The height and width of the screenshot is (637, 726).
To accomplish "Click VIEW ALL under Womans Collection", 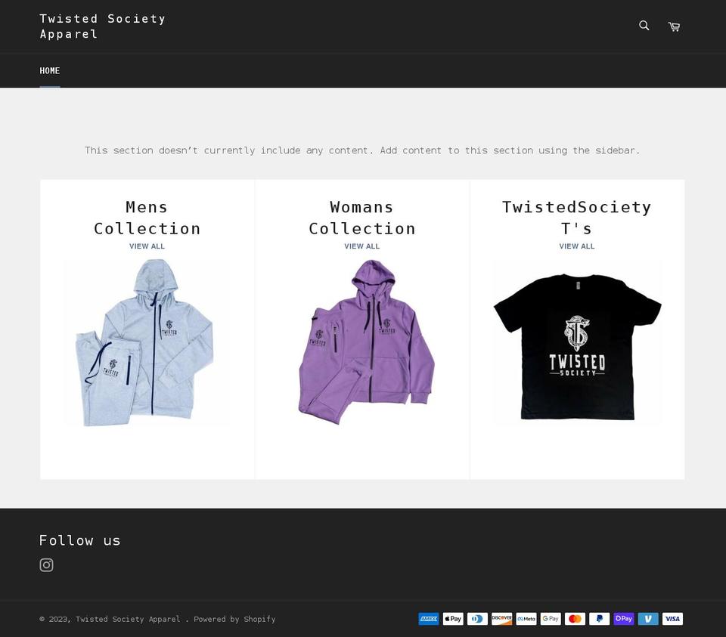I will pos(361,246).
